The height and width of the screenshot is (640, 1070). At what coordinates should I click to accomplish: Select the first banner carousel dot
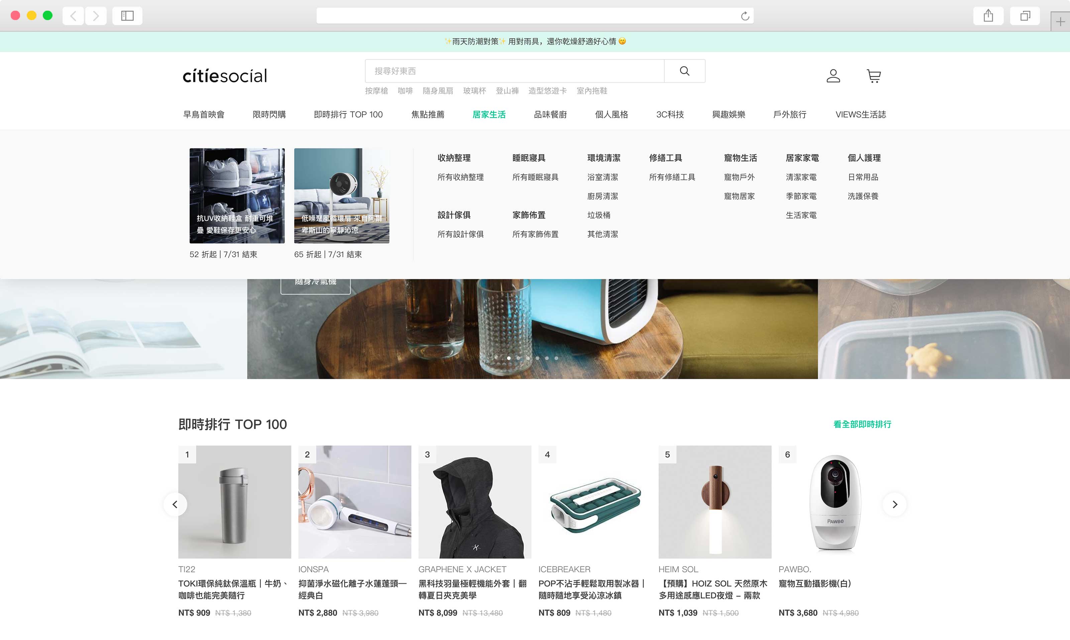point(509,358)
